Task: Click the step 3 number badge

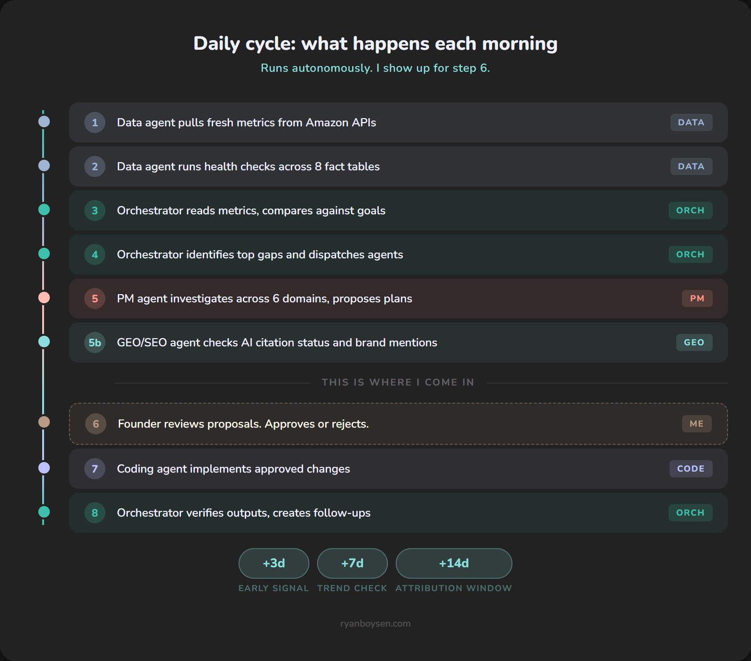Action: pyautogui.click(x=95, y=210)
